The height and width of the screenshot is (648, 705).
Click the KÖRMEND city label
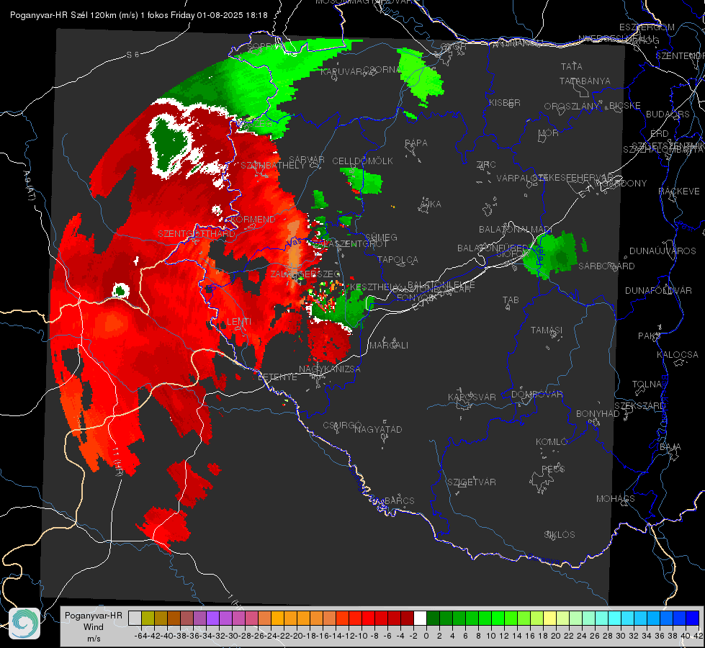tap(253, 220)
